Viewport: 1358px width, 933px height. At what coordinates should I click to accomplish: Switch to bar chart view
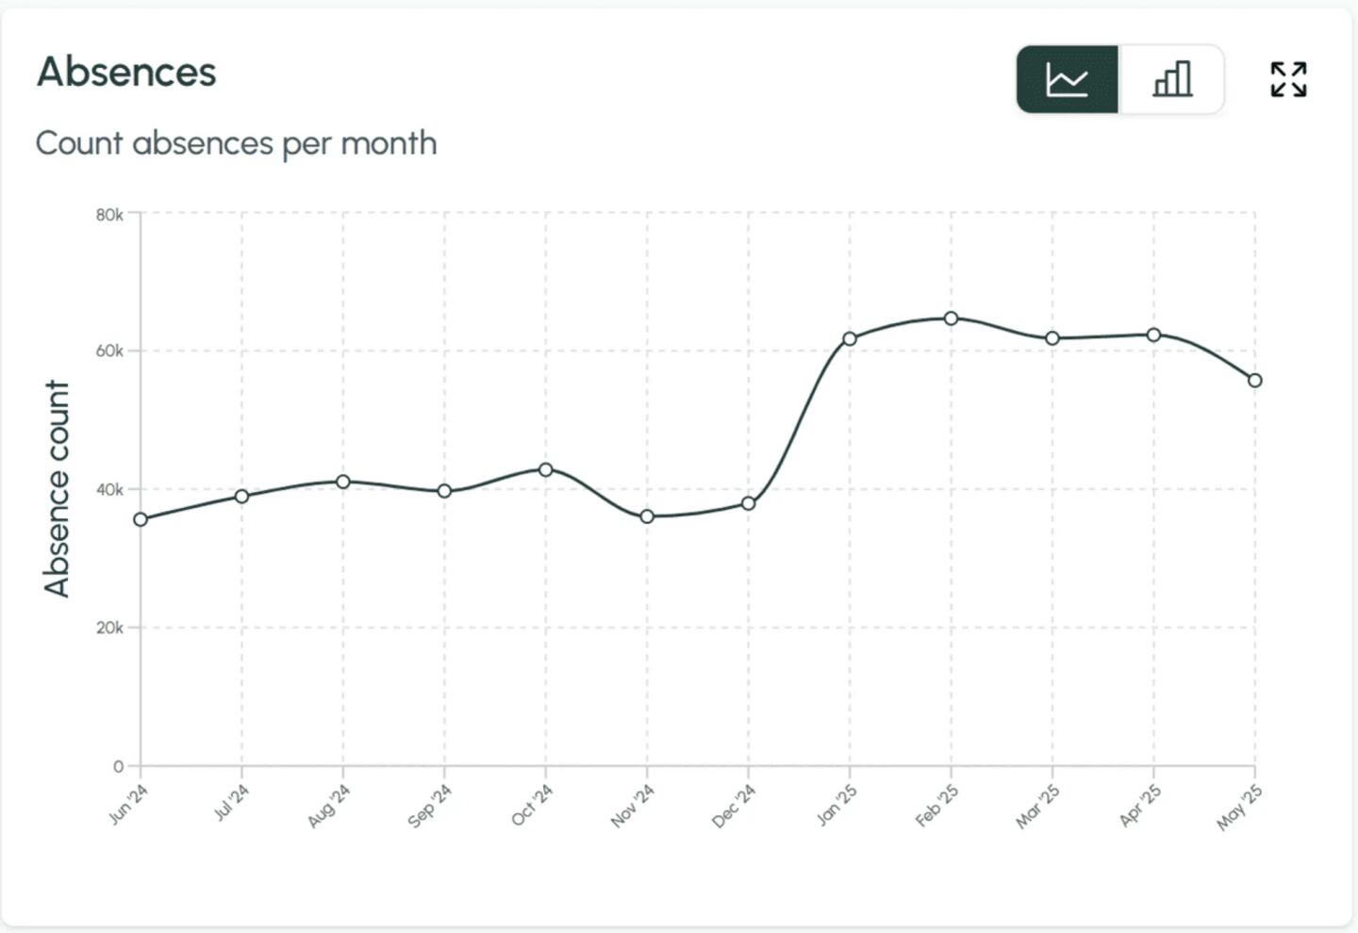1172,80
